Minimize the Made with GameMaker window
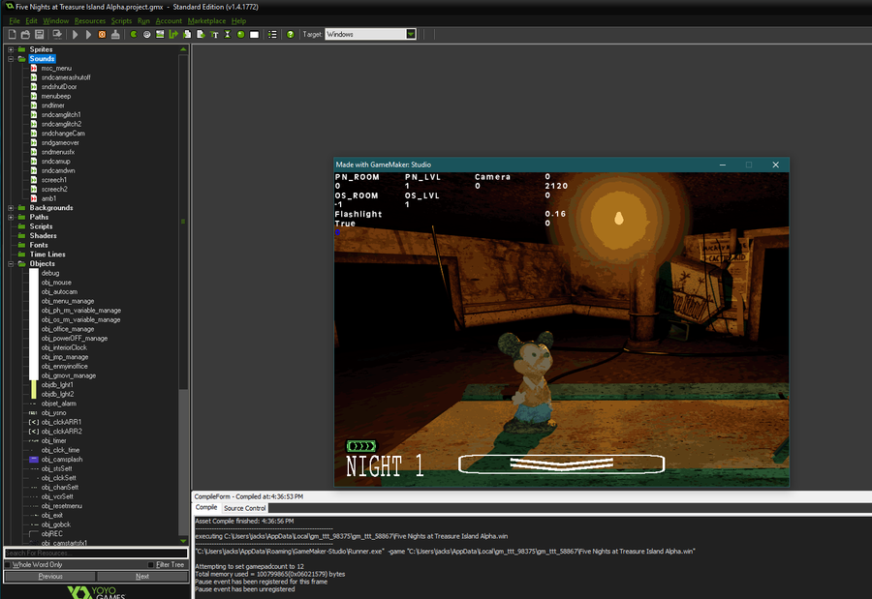This screenshot has height=599, width=872. coord(723,165)
